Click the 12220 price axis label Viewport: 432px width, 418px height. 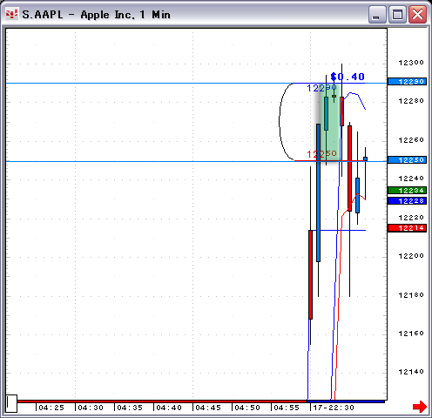point(411,218)
